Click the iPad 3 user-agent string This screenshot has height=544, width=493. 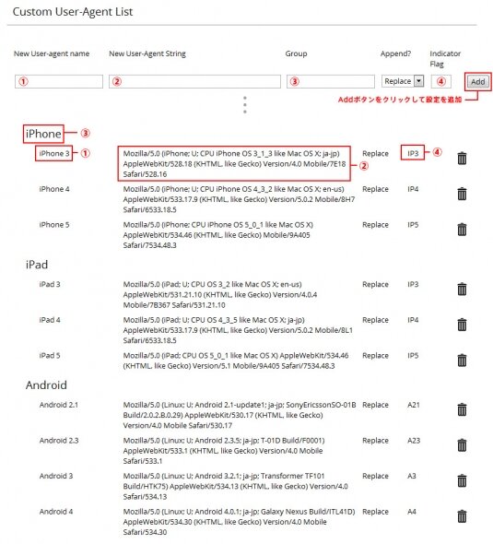pyautogui.click(x=220, y=295)
